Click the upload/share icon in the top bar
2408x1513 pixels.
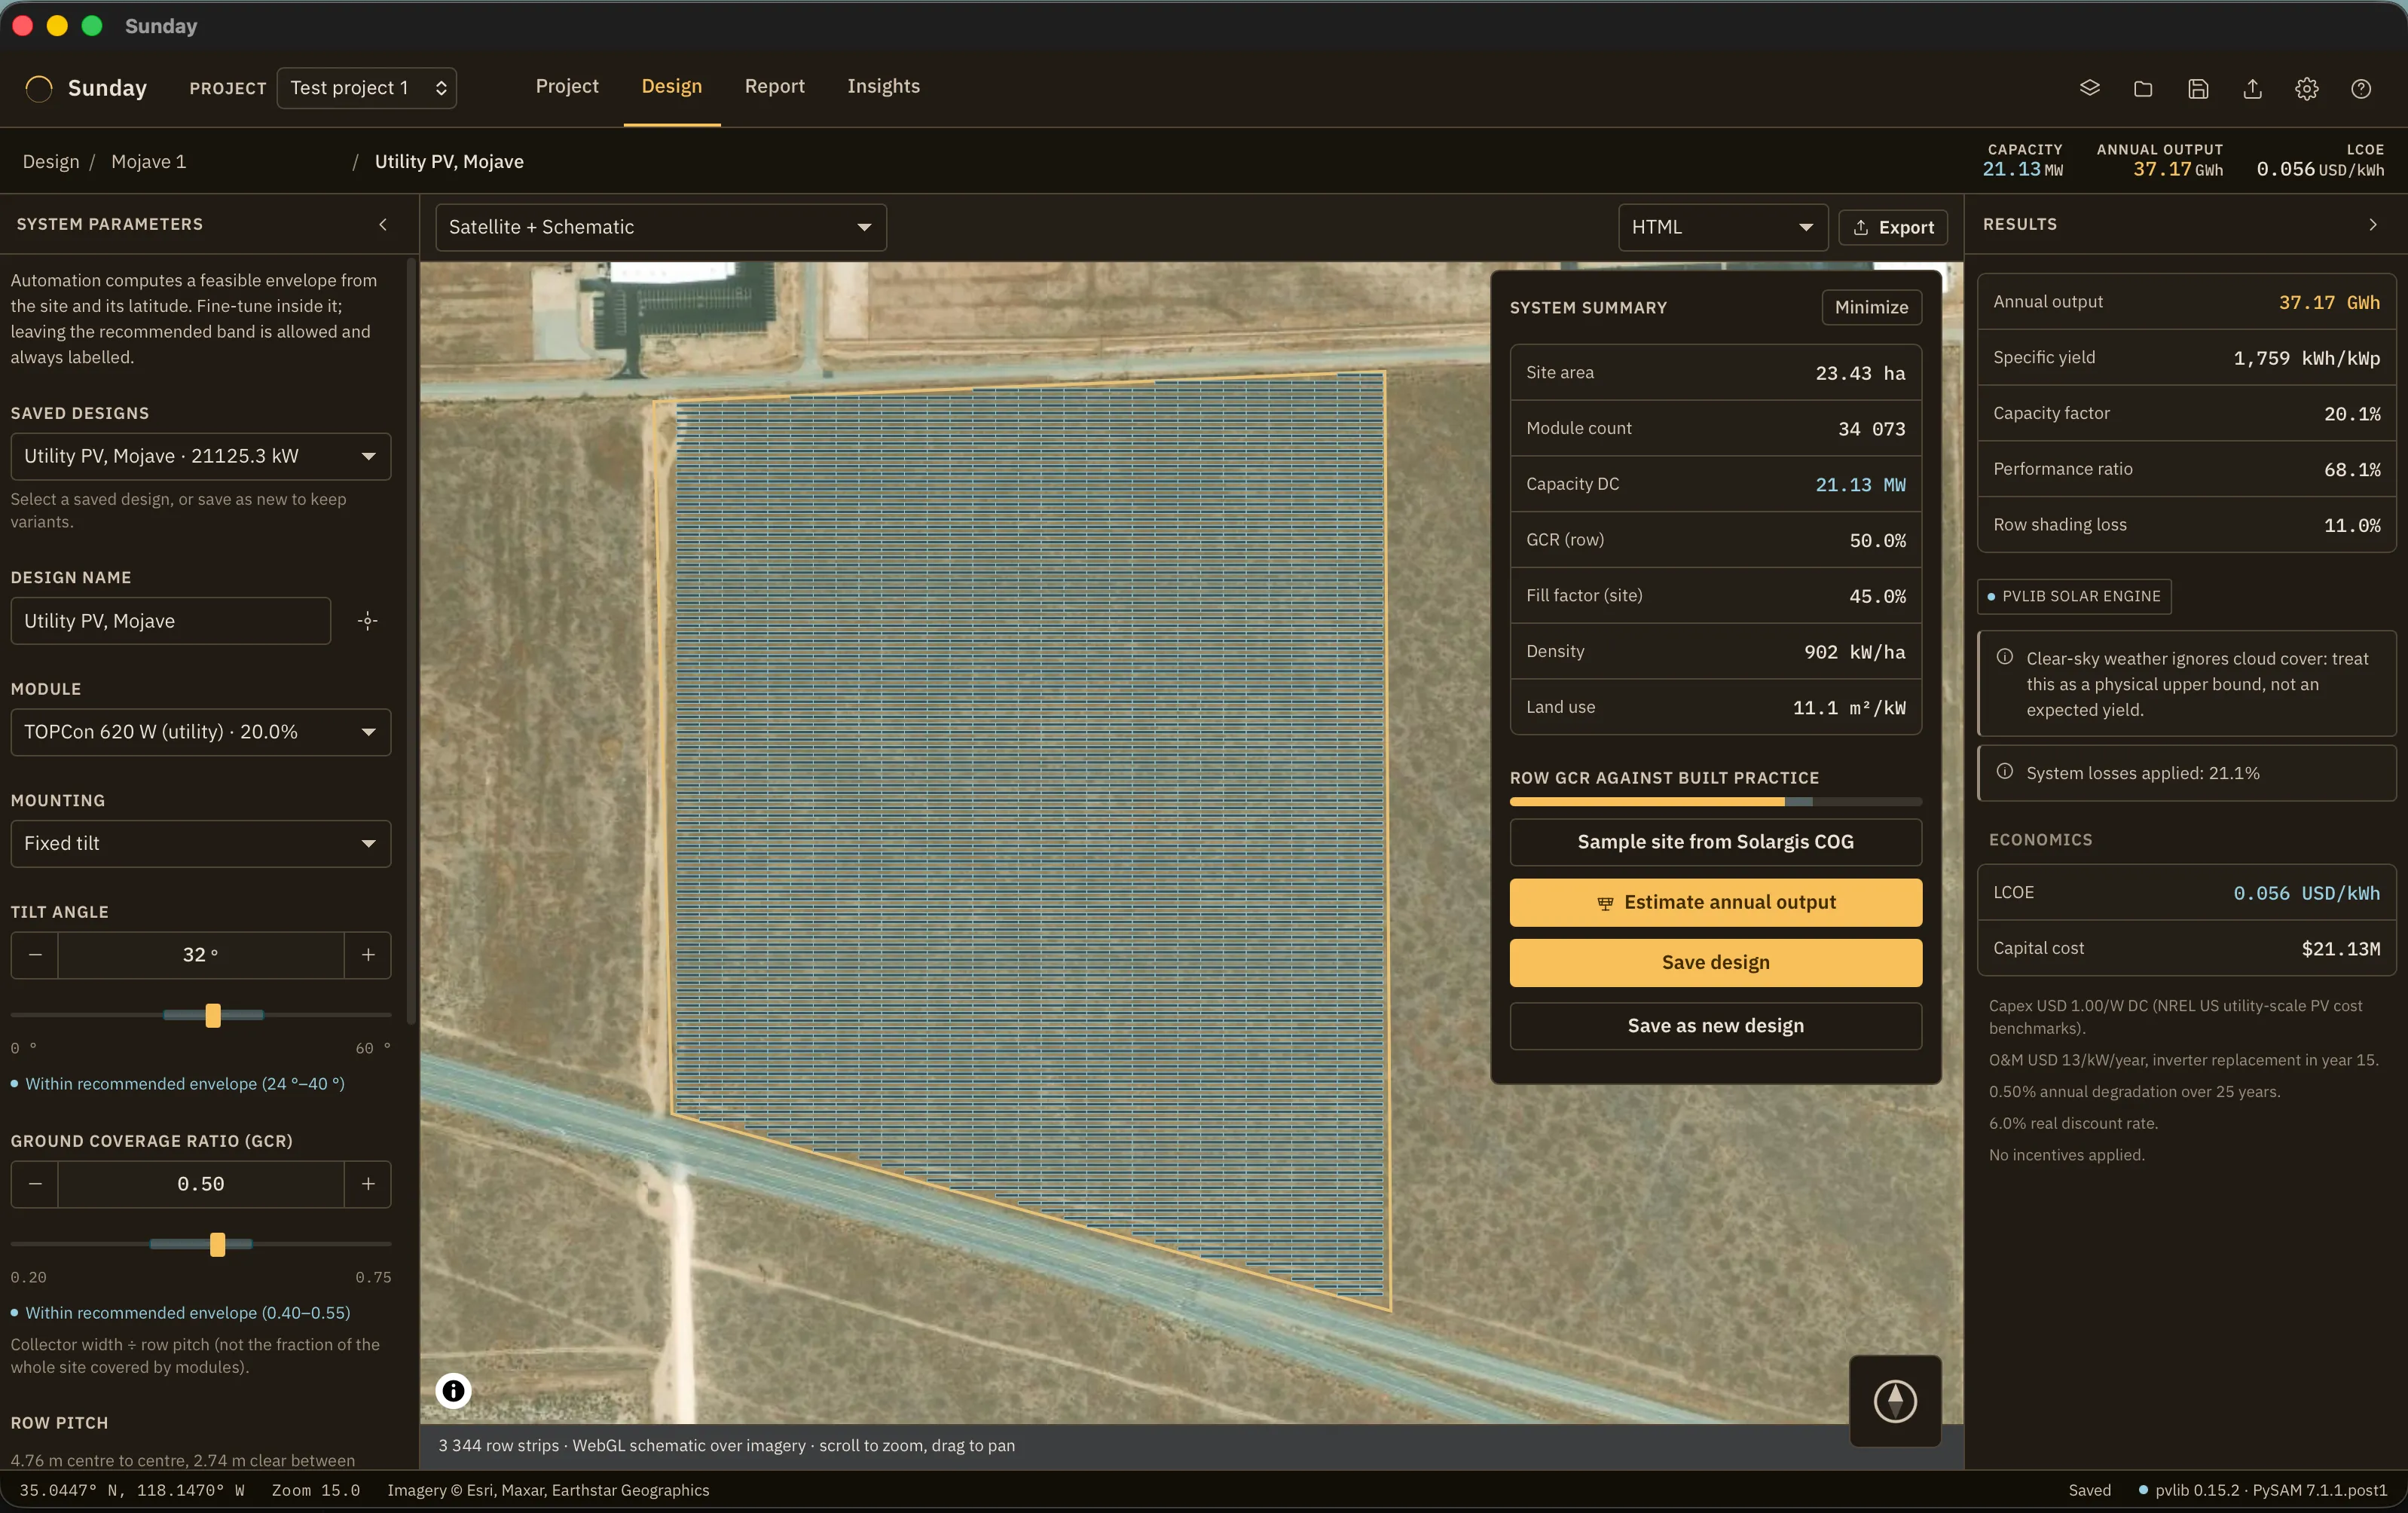[2252, 88]
